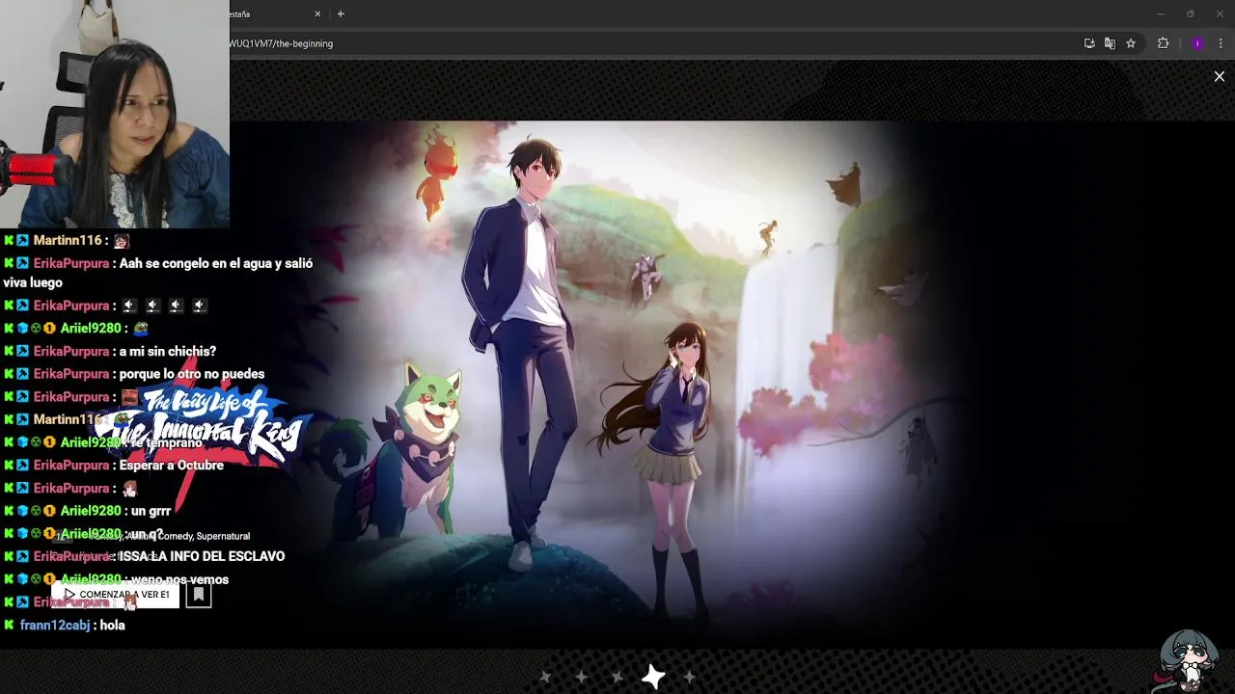The image size is (1235, 694).
Task: Click chat message 'porque lo otro no puedes'
Action: [191, 374]
